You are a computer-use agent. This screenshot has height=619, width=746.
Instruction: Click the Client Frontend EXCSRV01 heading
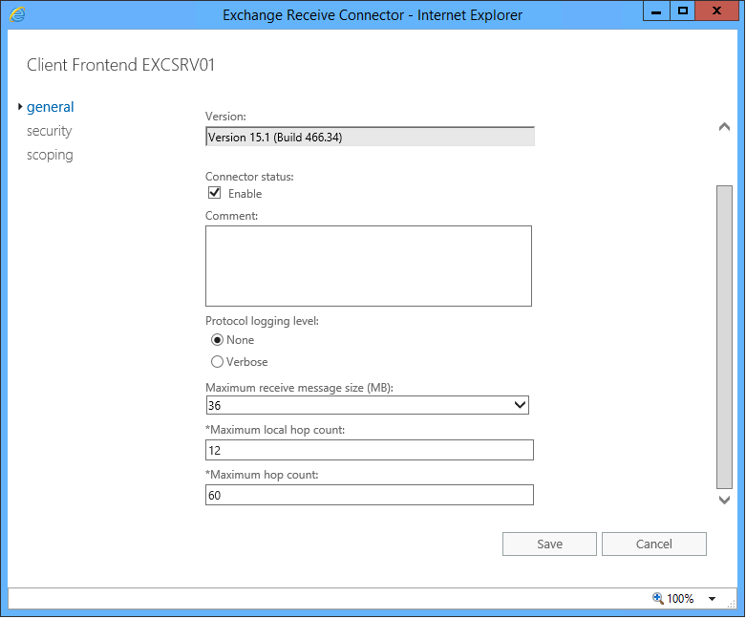pyautogui.click(x=121, y=65)
